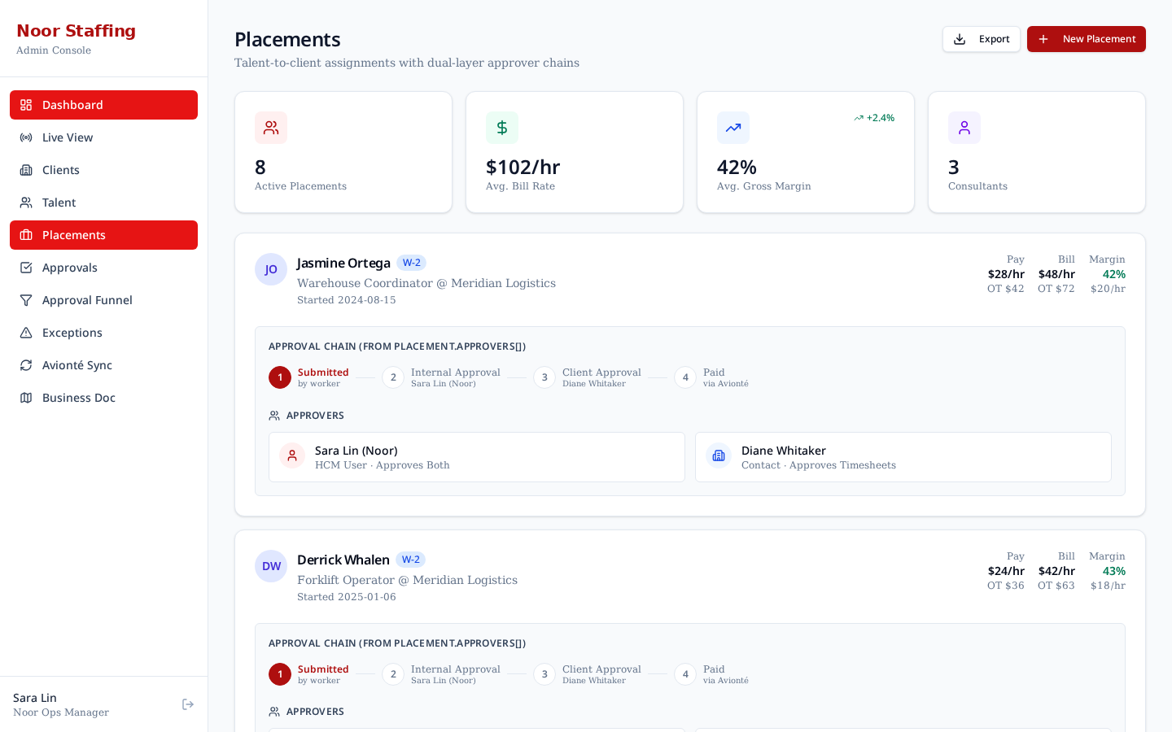The width and height of the screenshot is (1172, 732).
Task: Click the Jasmine Ortega name
Action: click(x=343, y=263)
